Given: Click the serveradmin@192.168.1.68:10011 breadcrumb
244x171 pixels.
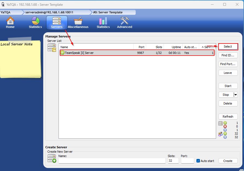Looking at the screenshot, I should pos(49,12).
